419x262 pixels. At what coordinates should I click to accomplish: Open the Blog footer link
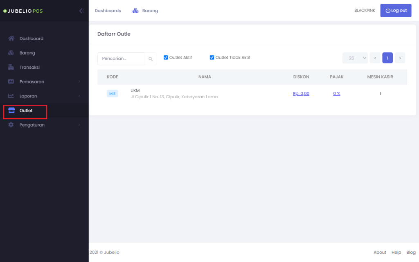click(411, 252)
